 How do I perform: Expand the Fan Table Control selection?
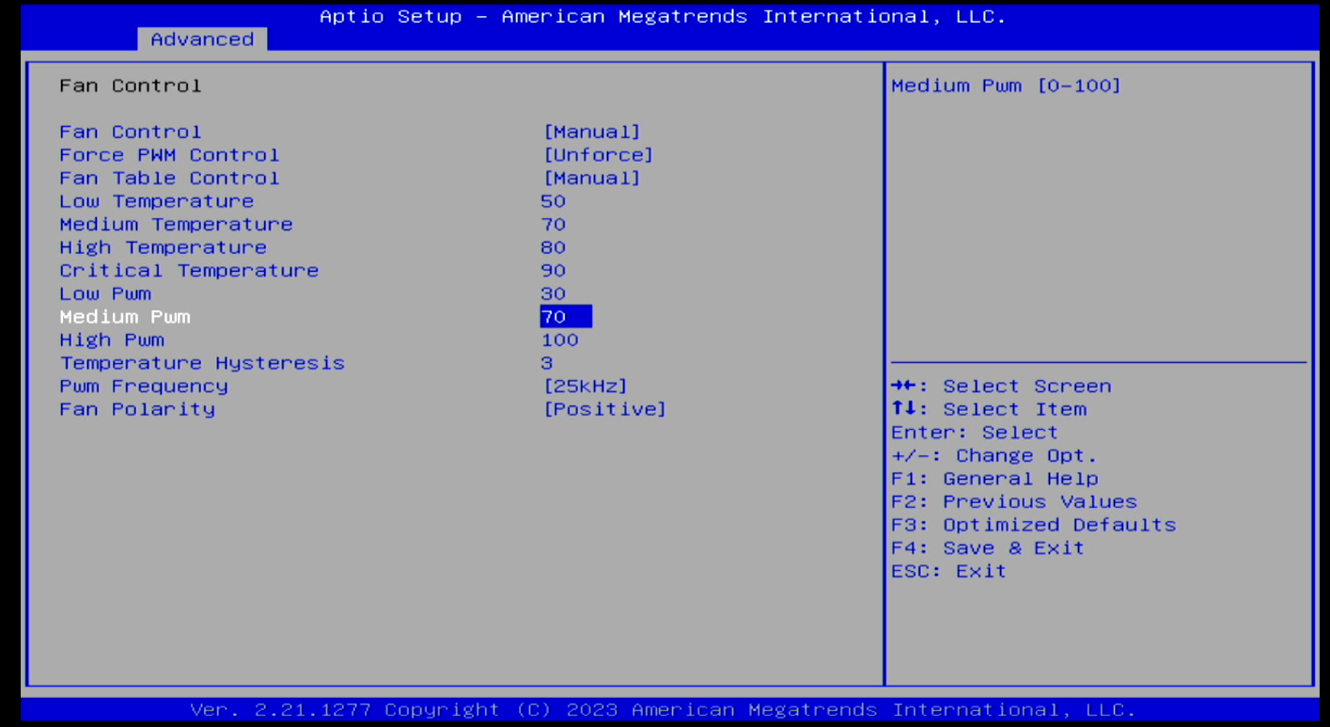pos(591,178)
